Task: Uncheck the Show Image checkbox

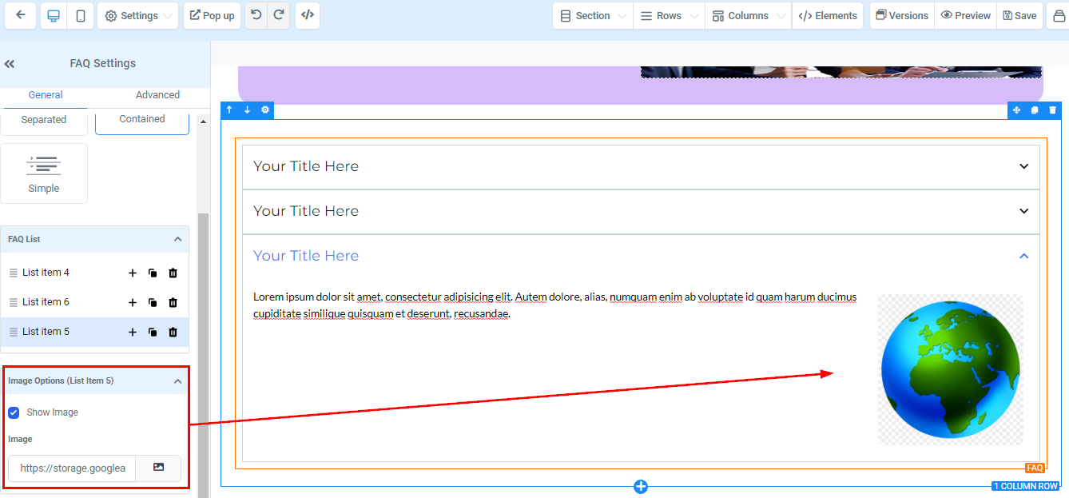Action: pos(14,412)
